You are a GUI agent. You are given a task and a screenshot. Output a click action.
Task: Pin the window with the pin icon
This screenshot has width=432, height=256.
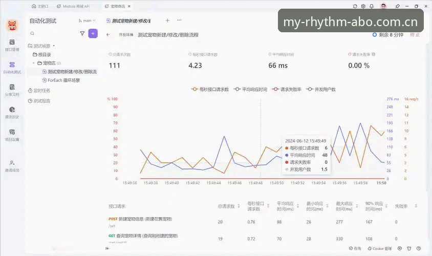[x=397, y=6]
